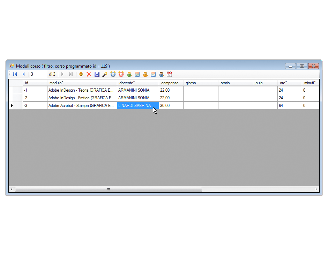Viewport: 328px width, 255px height.
Task: Click the green person icon
Action: click(129, 74)
